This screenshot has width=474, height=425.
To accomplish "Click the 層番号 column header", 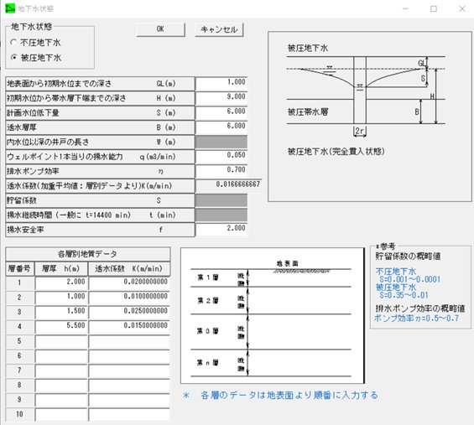I will click(19, 268).
